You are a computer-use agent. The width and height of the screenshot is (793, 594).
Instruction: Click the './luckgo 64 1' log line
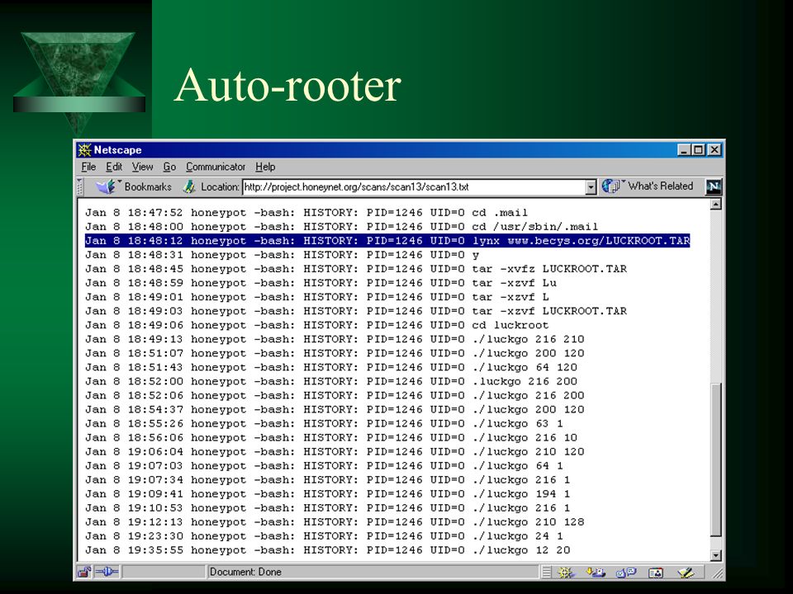click(x=324, y=465)
